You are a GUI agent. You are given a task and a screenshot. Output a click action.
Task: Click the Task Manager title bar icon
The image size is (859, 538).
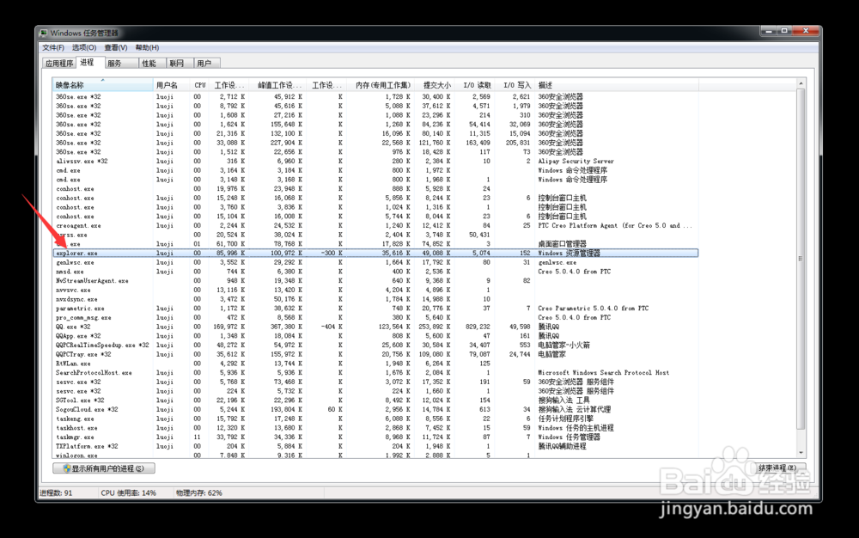click(44, 33)
